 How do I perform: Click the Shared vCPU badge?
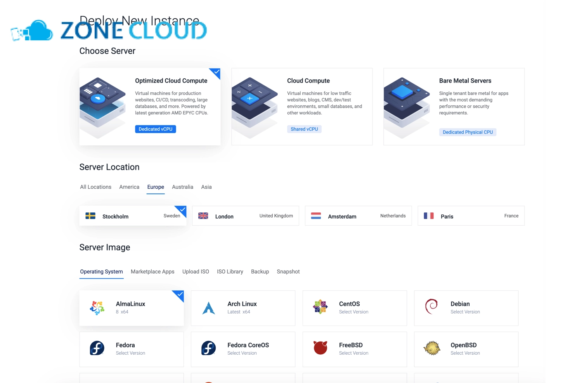[304, 129]
